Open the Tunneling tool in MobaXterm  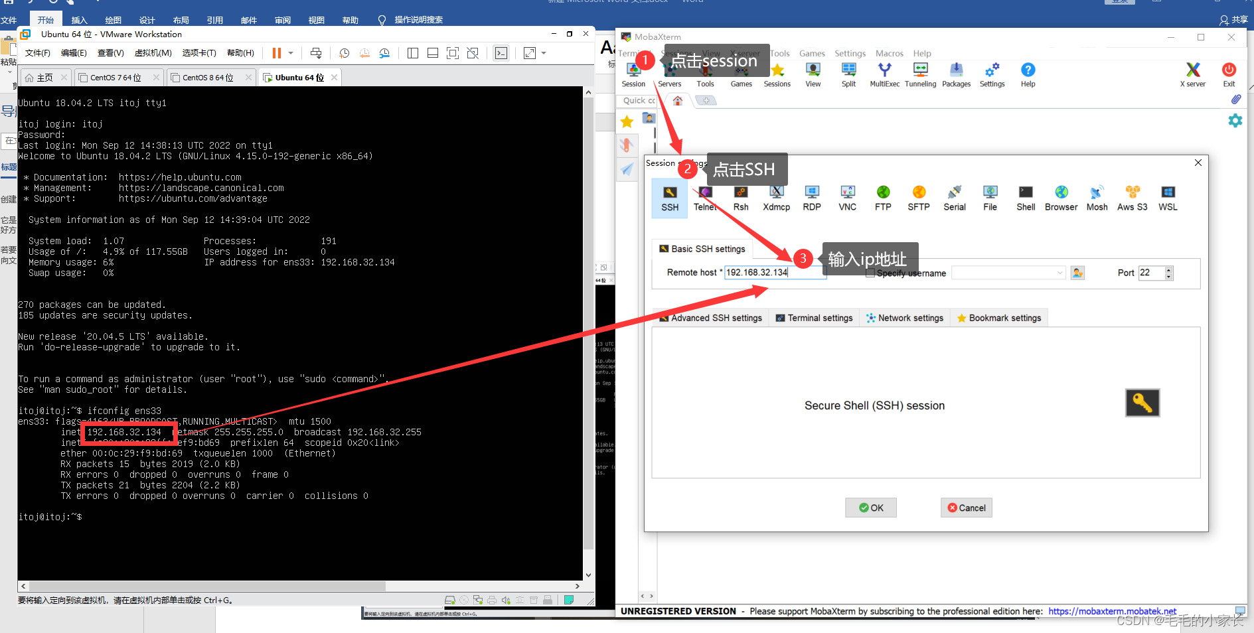pyautogui.click(x=920, y=74)
